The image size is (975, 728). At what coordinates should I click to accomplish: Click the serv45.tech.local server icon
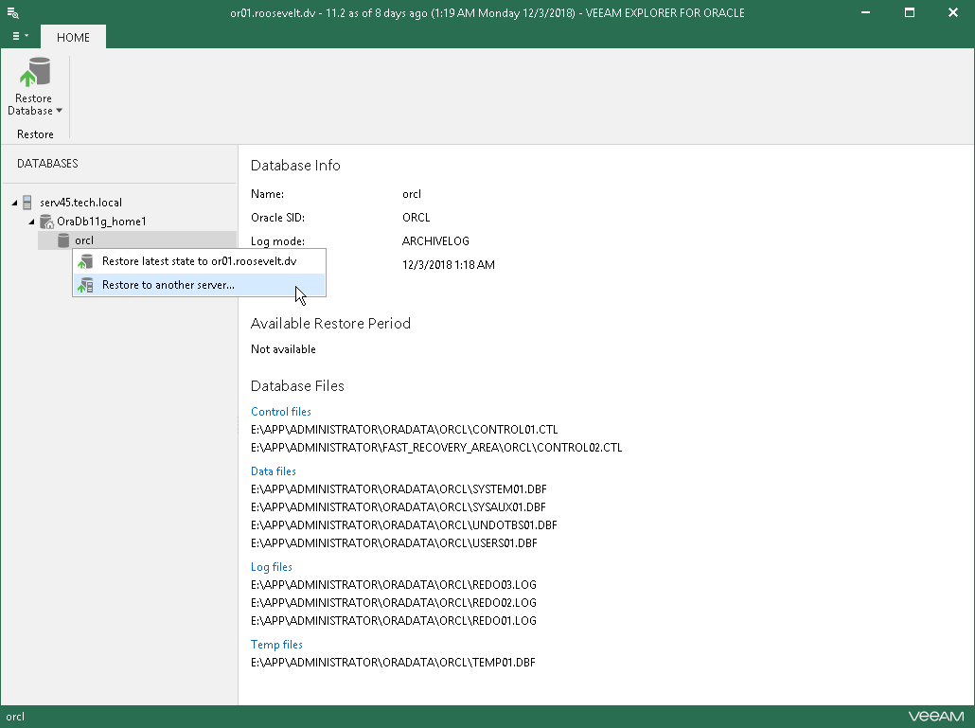click(x=28, y=203)
